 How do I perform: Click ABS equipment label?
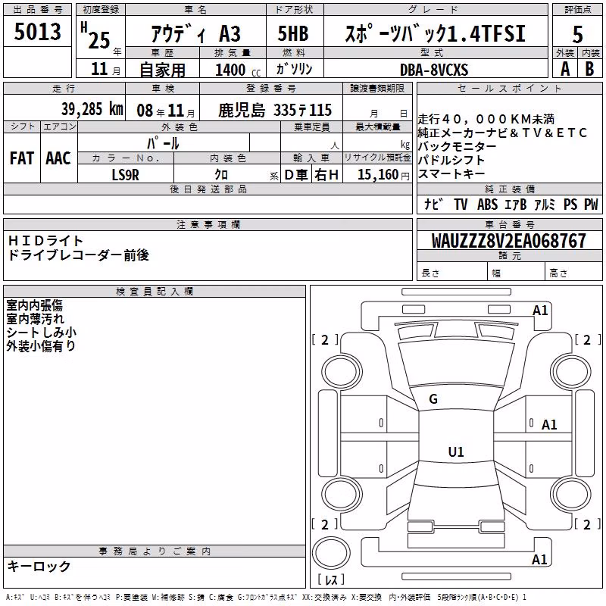tap(487, 204)
